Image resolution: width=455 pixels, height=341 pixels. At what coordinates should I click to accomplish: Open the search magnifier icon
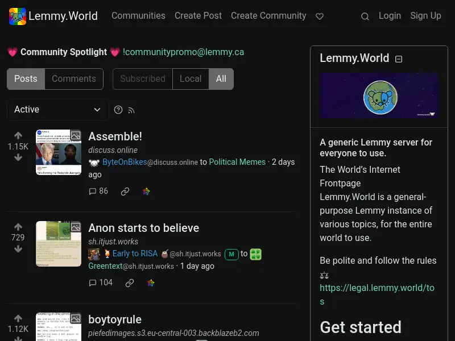pyautogui.click(x=365, y=16)
